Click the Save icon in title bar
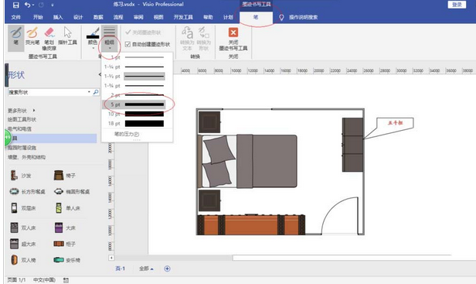 click(x=15, y=5)
